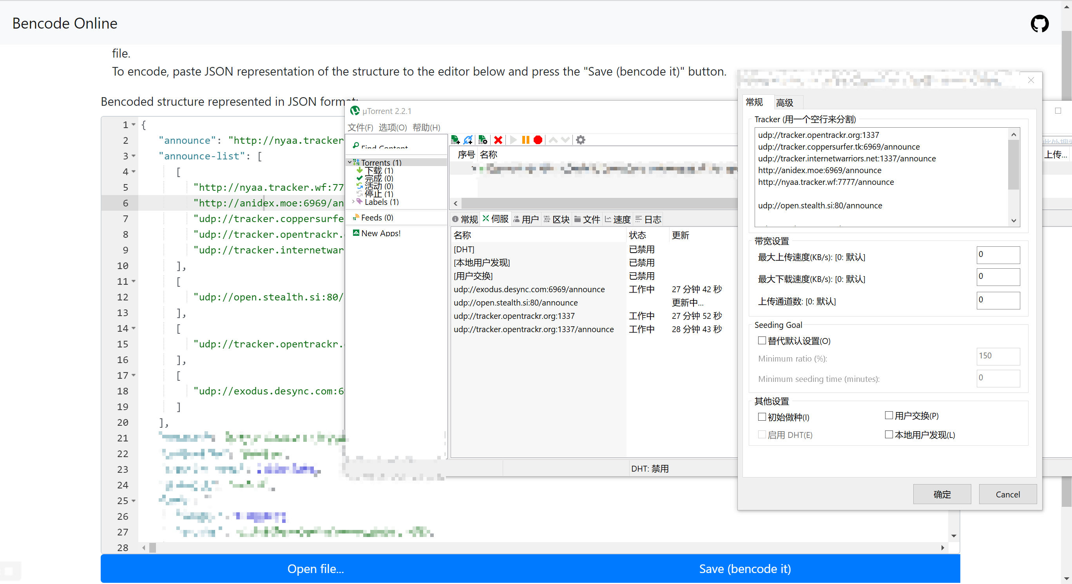Image resolution: width=1072 pixels, height=584 pixels.
Task: Switch to 文件 files tab
Action: click(587, 219)
